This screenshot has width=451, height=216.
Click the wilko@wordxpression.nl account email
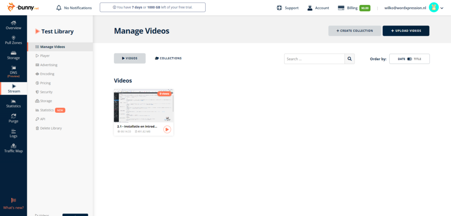[405, 8]
